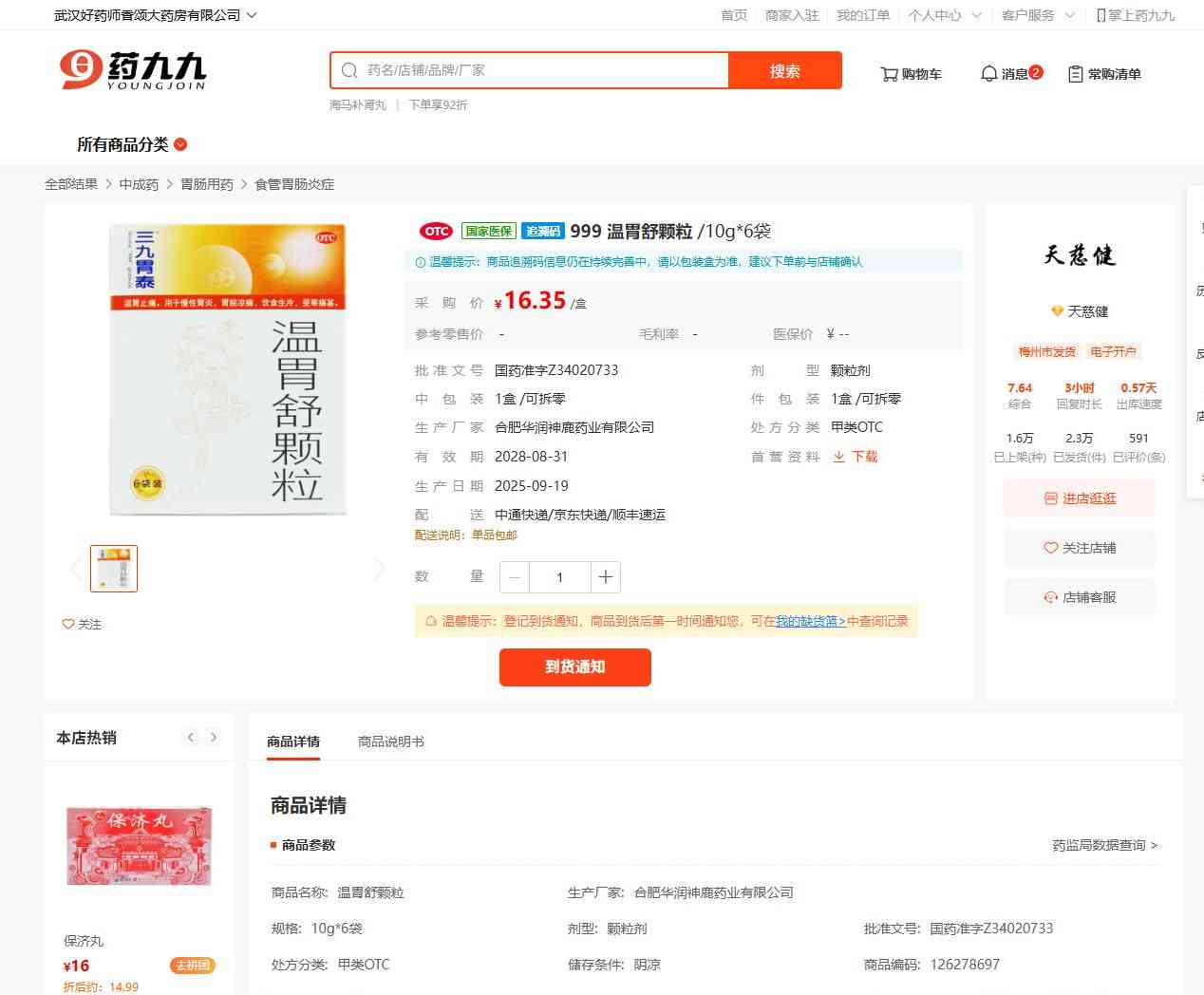Screen dimensions: 1204x995
Task: Switch to the 商品说明书 tab
Action: (391, 742)
